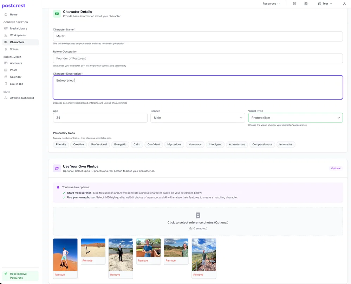Click the Calendar icon in sidebar

point(6,77)
